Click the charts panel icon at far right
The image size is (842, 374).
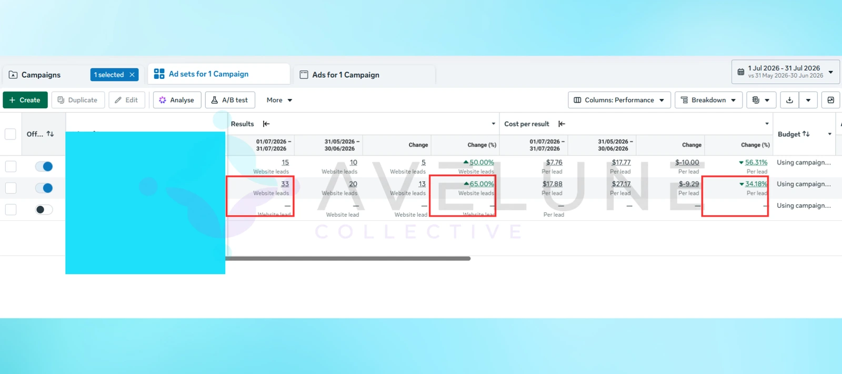pyautogui.click(x=830, y=100)
